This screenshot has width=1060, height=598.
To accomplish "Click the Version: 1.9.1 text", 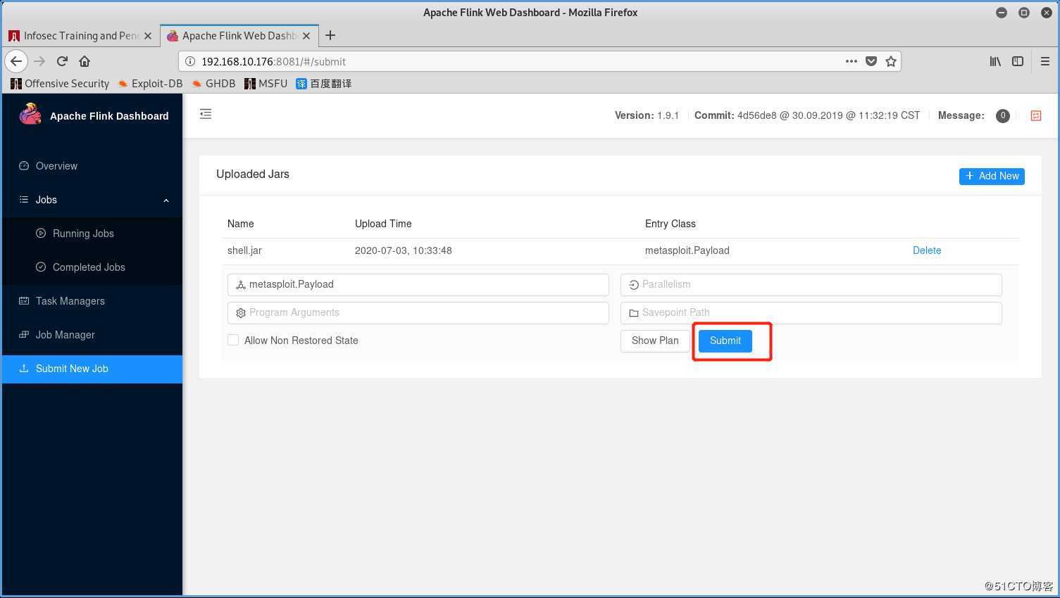I will point(647,115).
